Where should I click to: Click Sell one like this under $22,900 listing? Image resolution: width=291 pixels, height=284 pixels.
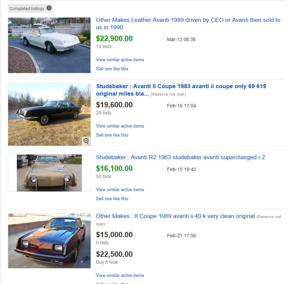[x=112, y=69]
